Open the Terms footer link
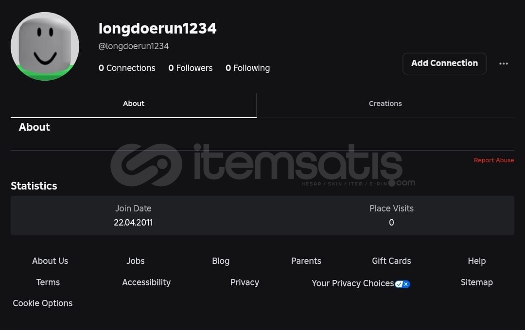 tap(48, 282)
